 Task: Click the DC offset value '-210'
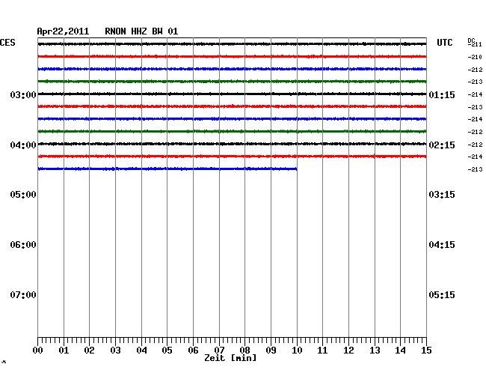click(x=475, y=57)
